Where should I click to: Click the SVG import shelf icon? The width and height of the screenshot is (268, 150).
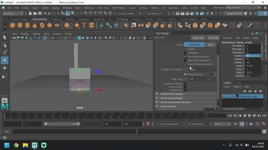pyautogui.click(x=91, y=25)
